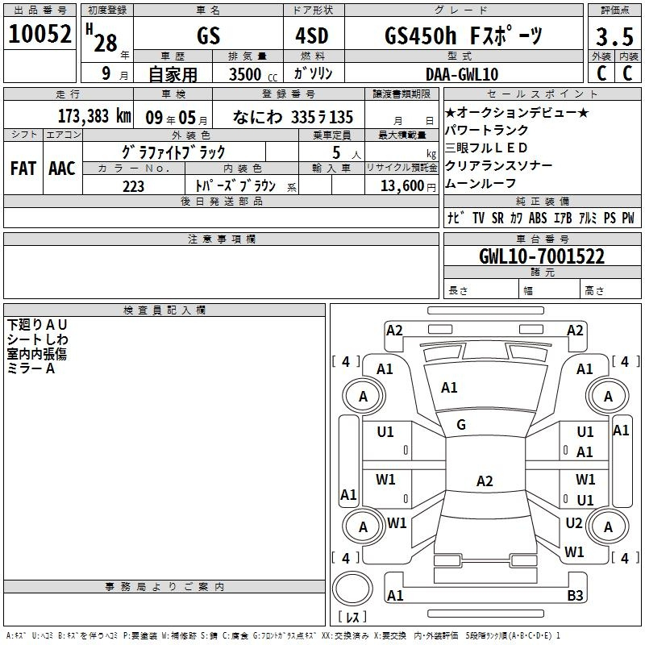This screenshot has height=645, width=645.
Task: Click equipment code アルミ
Action: click(x=588, y=218)
